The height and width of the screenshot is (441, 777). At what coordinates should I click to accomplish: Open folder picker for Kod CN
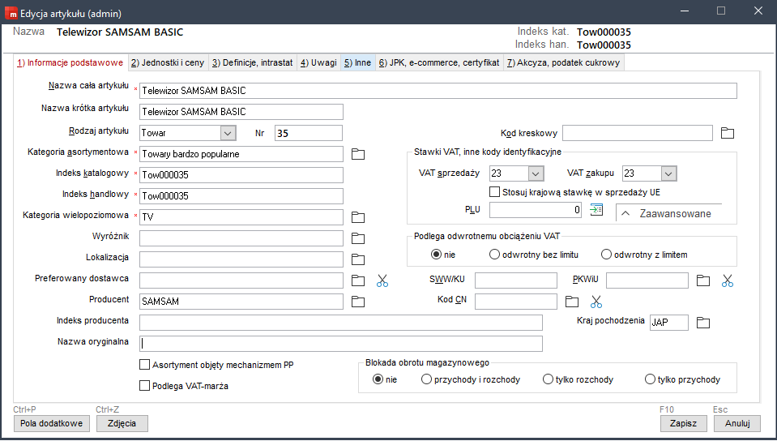click(x=572, y=302)
